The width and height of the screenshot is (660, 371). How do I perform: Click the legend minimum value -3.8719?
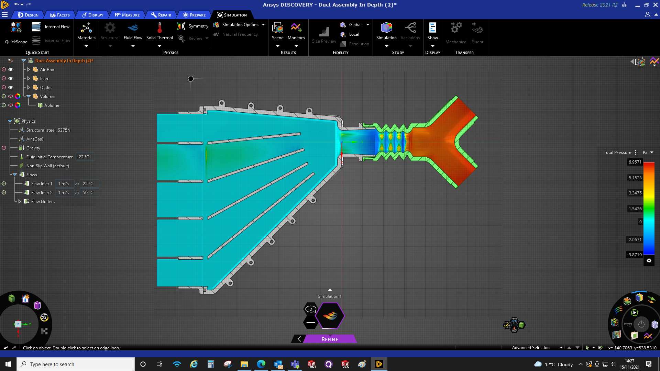click(634, 255)
